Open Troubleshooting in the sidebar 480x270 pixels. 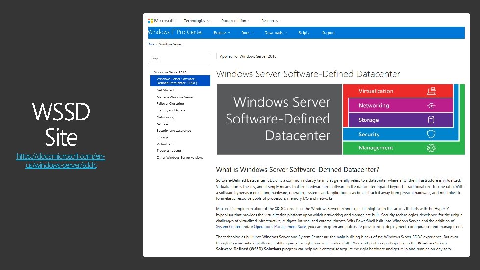pos(169,151)
